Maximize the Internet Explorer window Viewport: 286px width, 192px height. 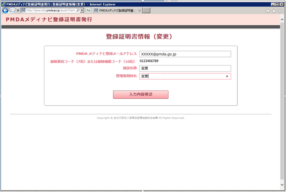click(277, 4)
